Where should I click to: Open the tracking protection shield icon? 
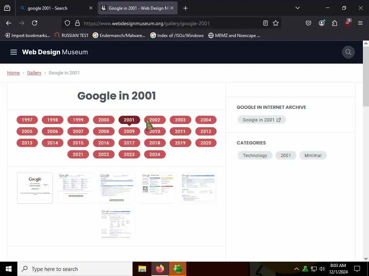[67, 23]
